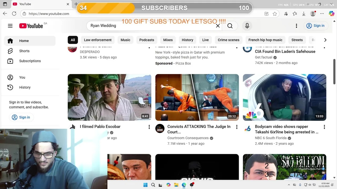Click the youtube.com address bar
This screenshot has height=189, width=337.
(x=142, y=14)
